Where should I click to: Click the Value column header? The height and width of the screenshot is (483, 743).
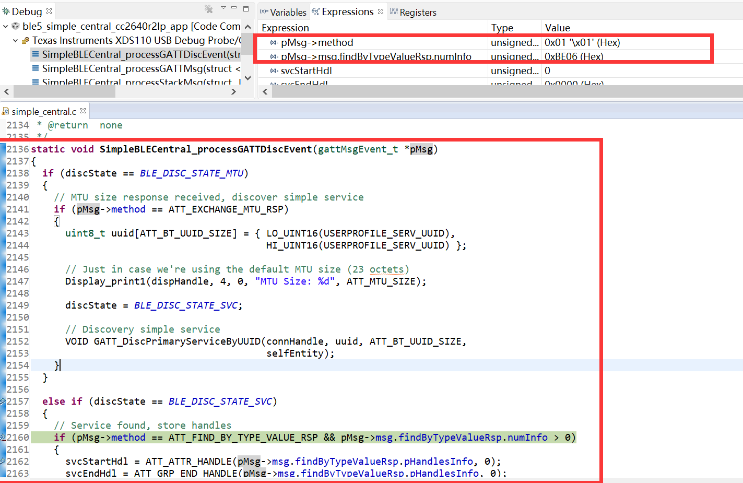tap(558, 28)
